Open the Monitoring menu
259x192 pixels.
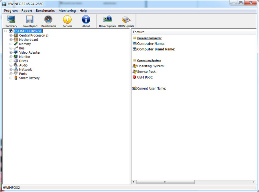click(67, 11)
